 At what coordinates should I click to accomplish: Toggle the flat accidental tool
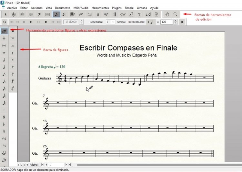click(x=4, y=124)
